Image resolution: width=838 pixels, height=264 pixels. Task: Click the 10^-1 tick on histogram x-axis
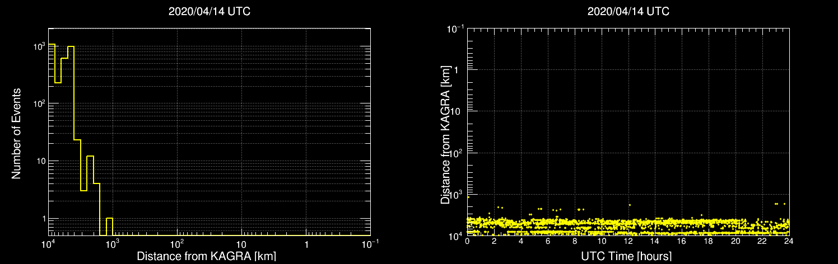370,244
